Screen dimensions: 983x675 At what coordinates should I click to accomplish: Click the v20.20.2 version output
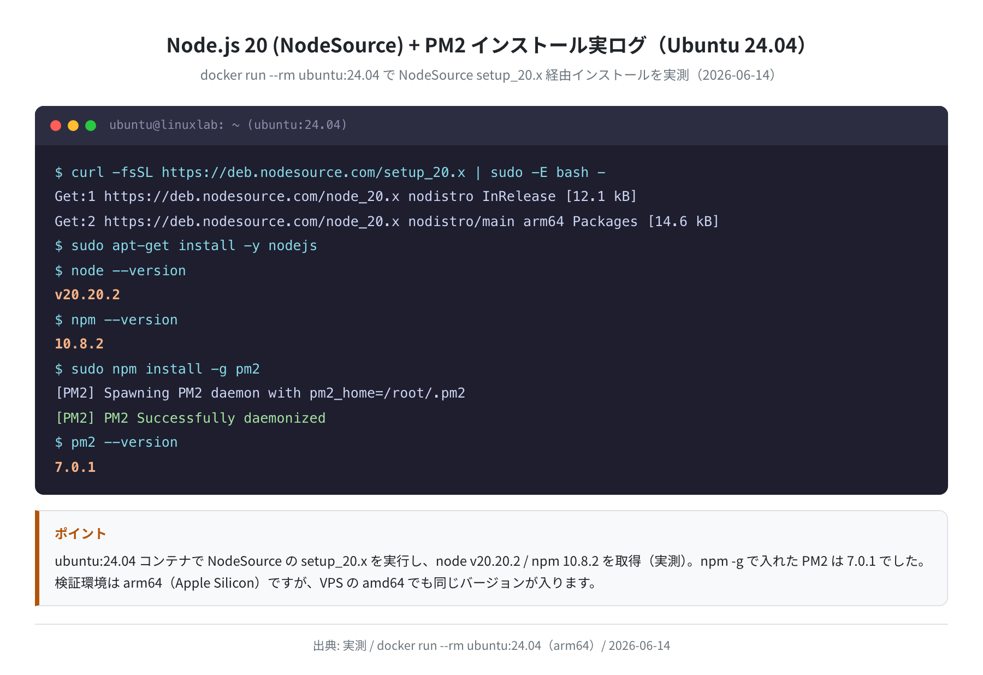87,295
